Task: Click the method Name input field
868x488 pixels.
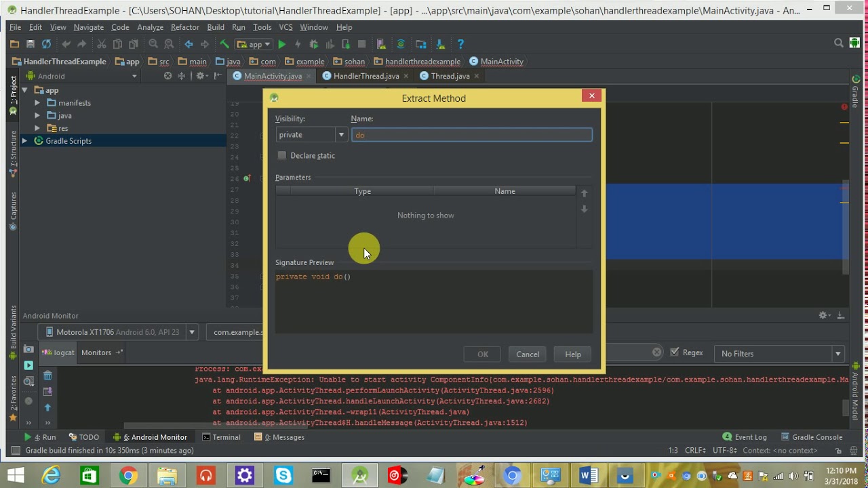Action: (x=472, y=135)
